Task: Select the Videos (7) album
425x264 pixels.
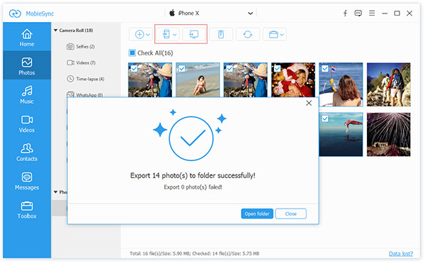Action: [81, 62]
